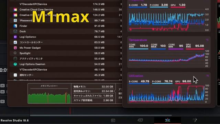Screen dimensions: 220x124
Task: Click the Creative Cloud icon in the 124.2 MB row
Action: (15, 15)
